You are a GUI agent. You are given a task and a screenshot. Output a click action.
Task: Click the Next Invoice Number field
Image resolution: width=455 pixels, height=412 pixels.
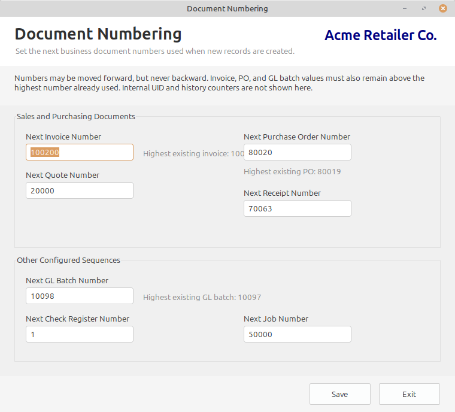click(x=80, y=152)
